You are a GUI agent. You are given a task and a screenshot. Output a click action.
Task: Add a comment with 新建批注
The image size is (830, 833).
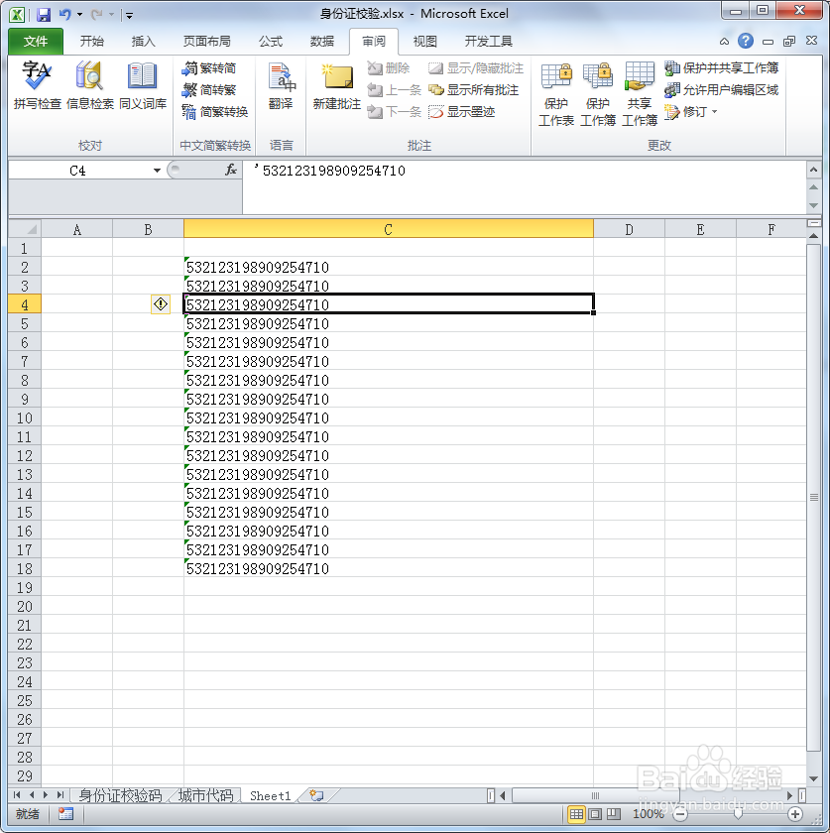[337, 85]
